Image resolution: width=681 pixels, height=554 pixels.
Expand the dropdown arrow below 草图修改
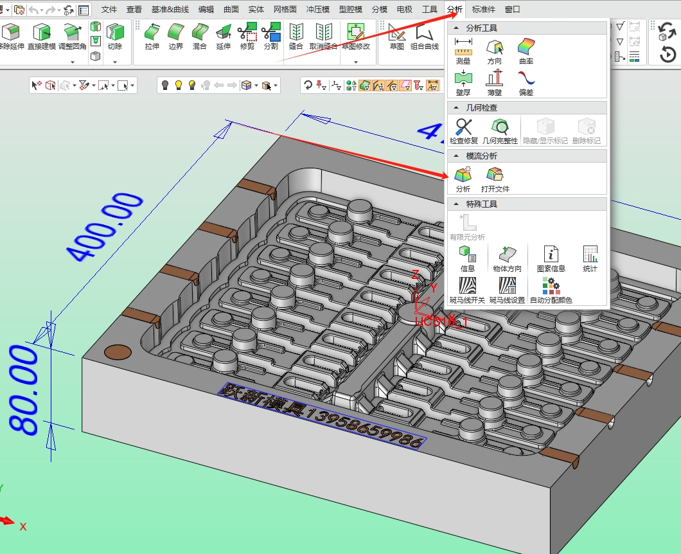[x=356, y=62]
